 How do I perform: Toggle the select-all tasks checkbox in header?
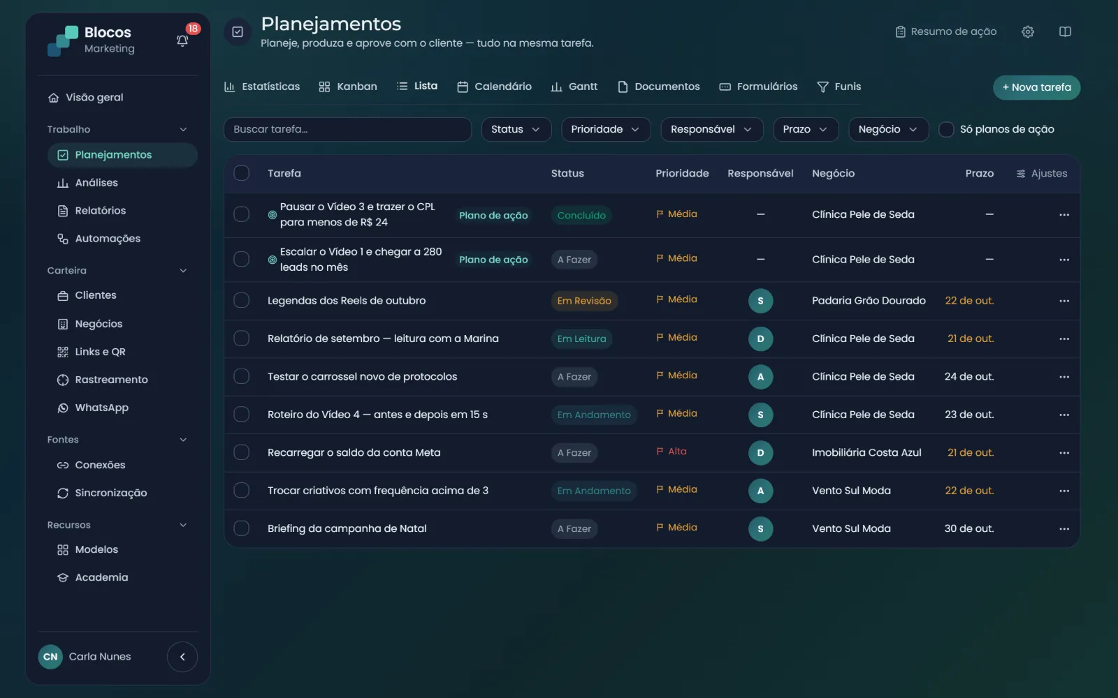tap(242, 173)
